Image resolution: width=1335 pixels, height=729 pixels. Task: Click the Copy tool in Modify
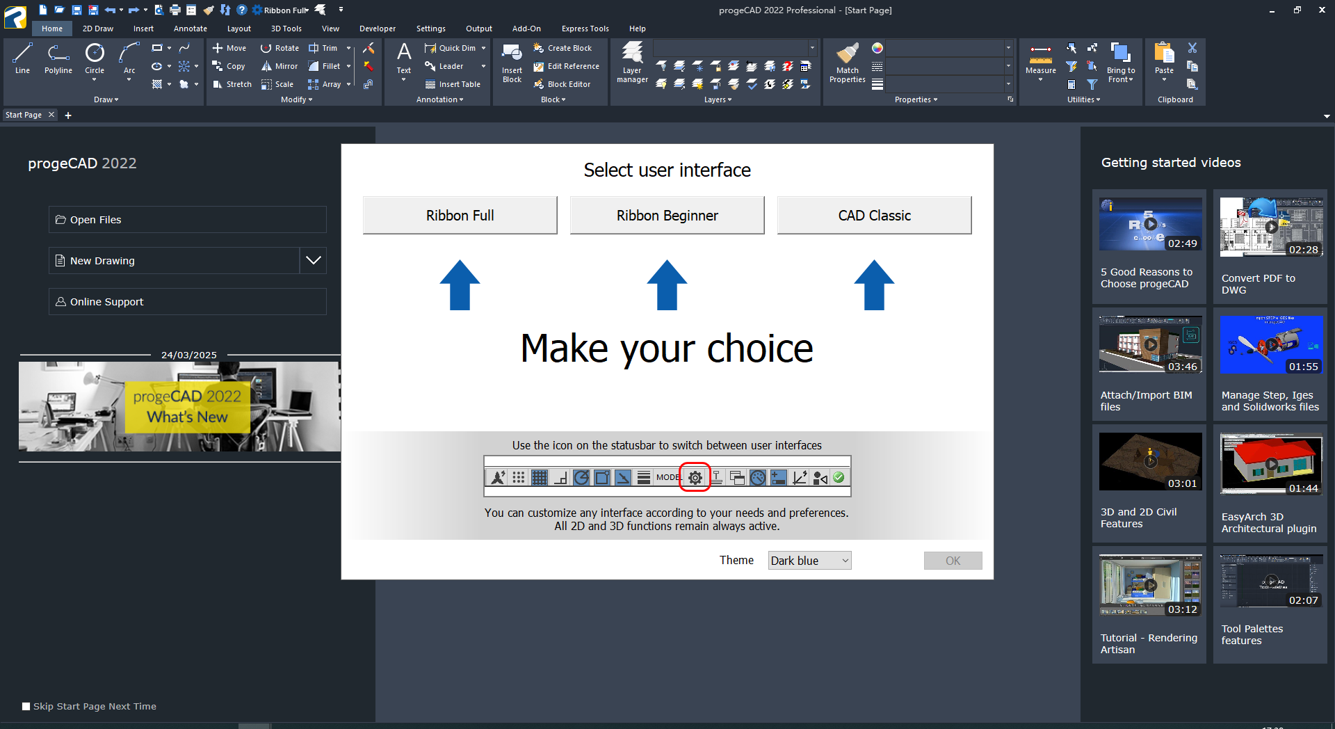(x=229, y=66)
